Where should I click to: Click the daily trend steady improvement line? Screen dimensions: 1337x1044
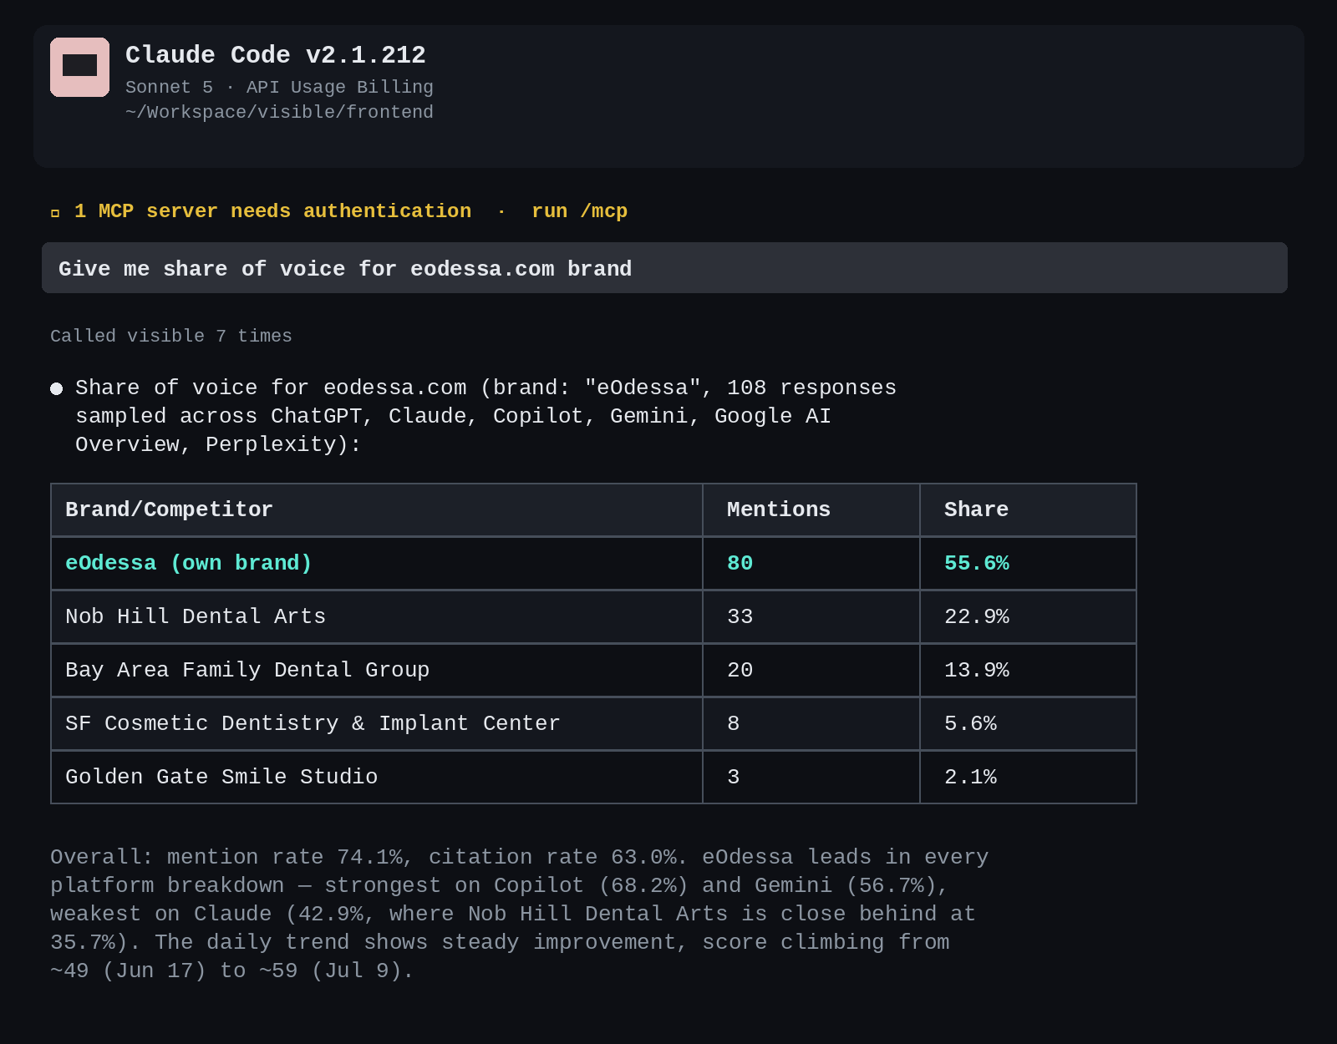(x=500, y=942)
